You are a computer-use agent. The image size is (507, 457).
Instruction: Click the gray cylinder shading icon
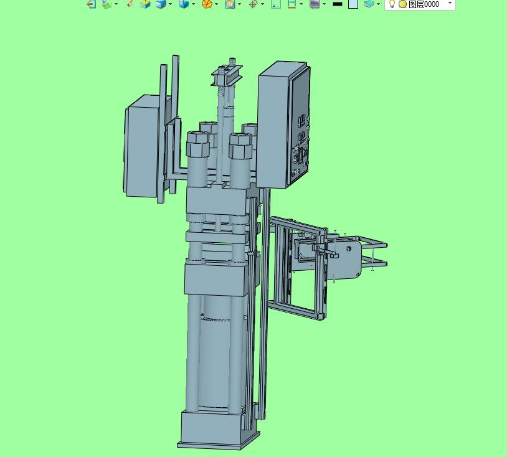(x=315, y=4)
